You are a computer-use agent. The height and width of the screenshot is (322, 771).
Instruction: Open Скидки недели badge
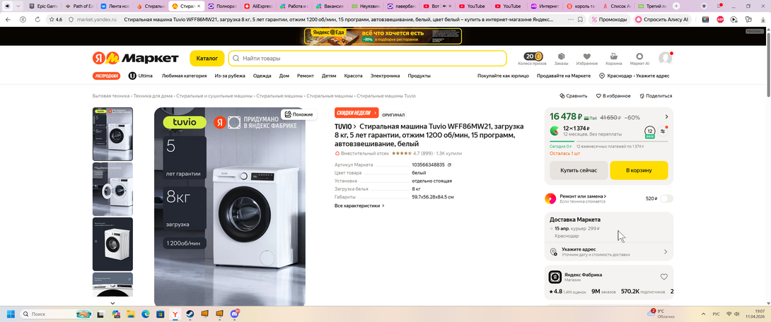(356, 113)
